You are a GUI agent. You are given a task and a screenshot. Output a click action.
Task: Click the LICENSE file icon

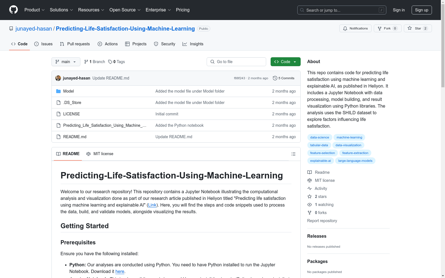coord(58,114)
